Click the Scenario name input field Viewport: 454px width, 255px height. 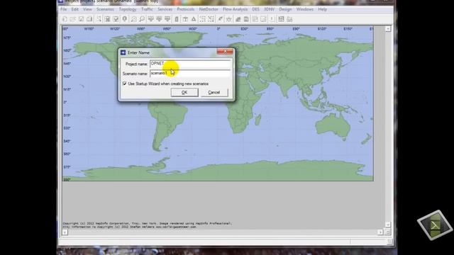(190, 74)
